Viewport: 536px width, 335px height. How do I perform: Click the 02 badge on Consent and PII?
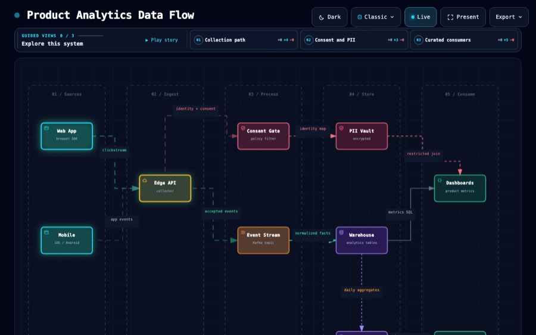308,40
